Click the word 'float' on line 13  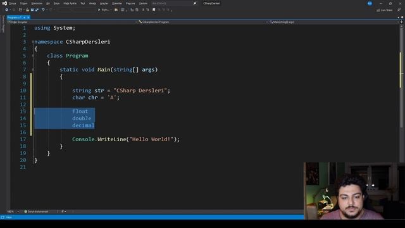pyautogui.click(x=80, y=111)
